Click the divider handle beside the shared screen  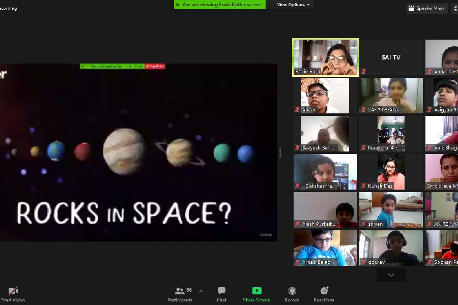point(279,152)
